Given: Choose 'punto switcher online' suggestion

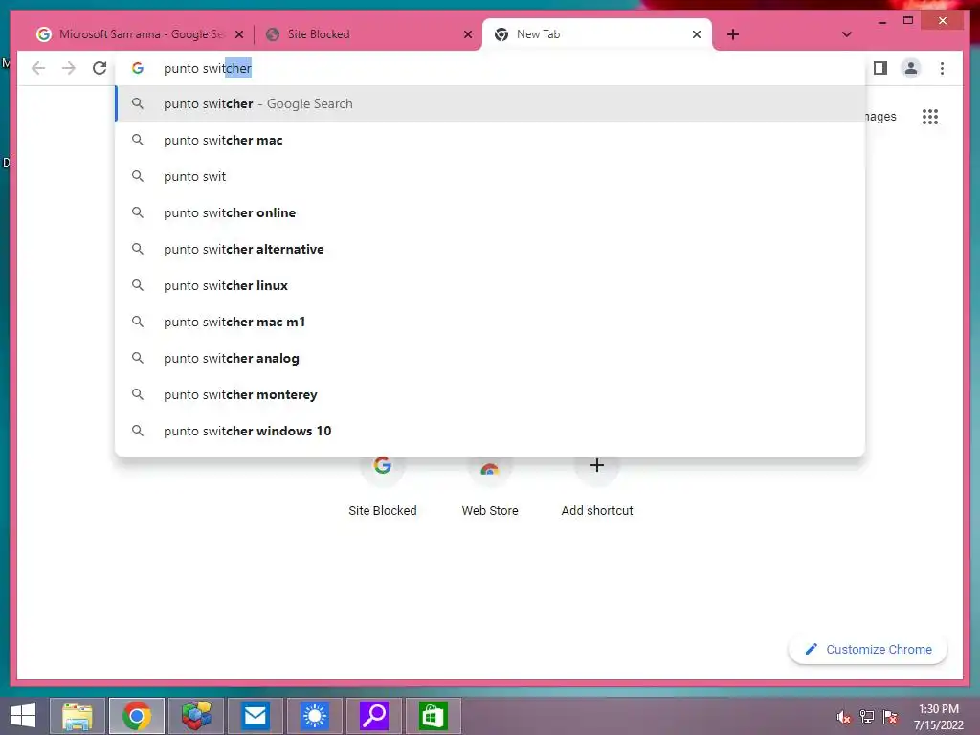Looking at the screenshot, I should (x=491, y=212).
